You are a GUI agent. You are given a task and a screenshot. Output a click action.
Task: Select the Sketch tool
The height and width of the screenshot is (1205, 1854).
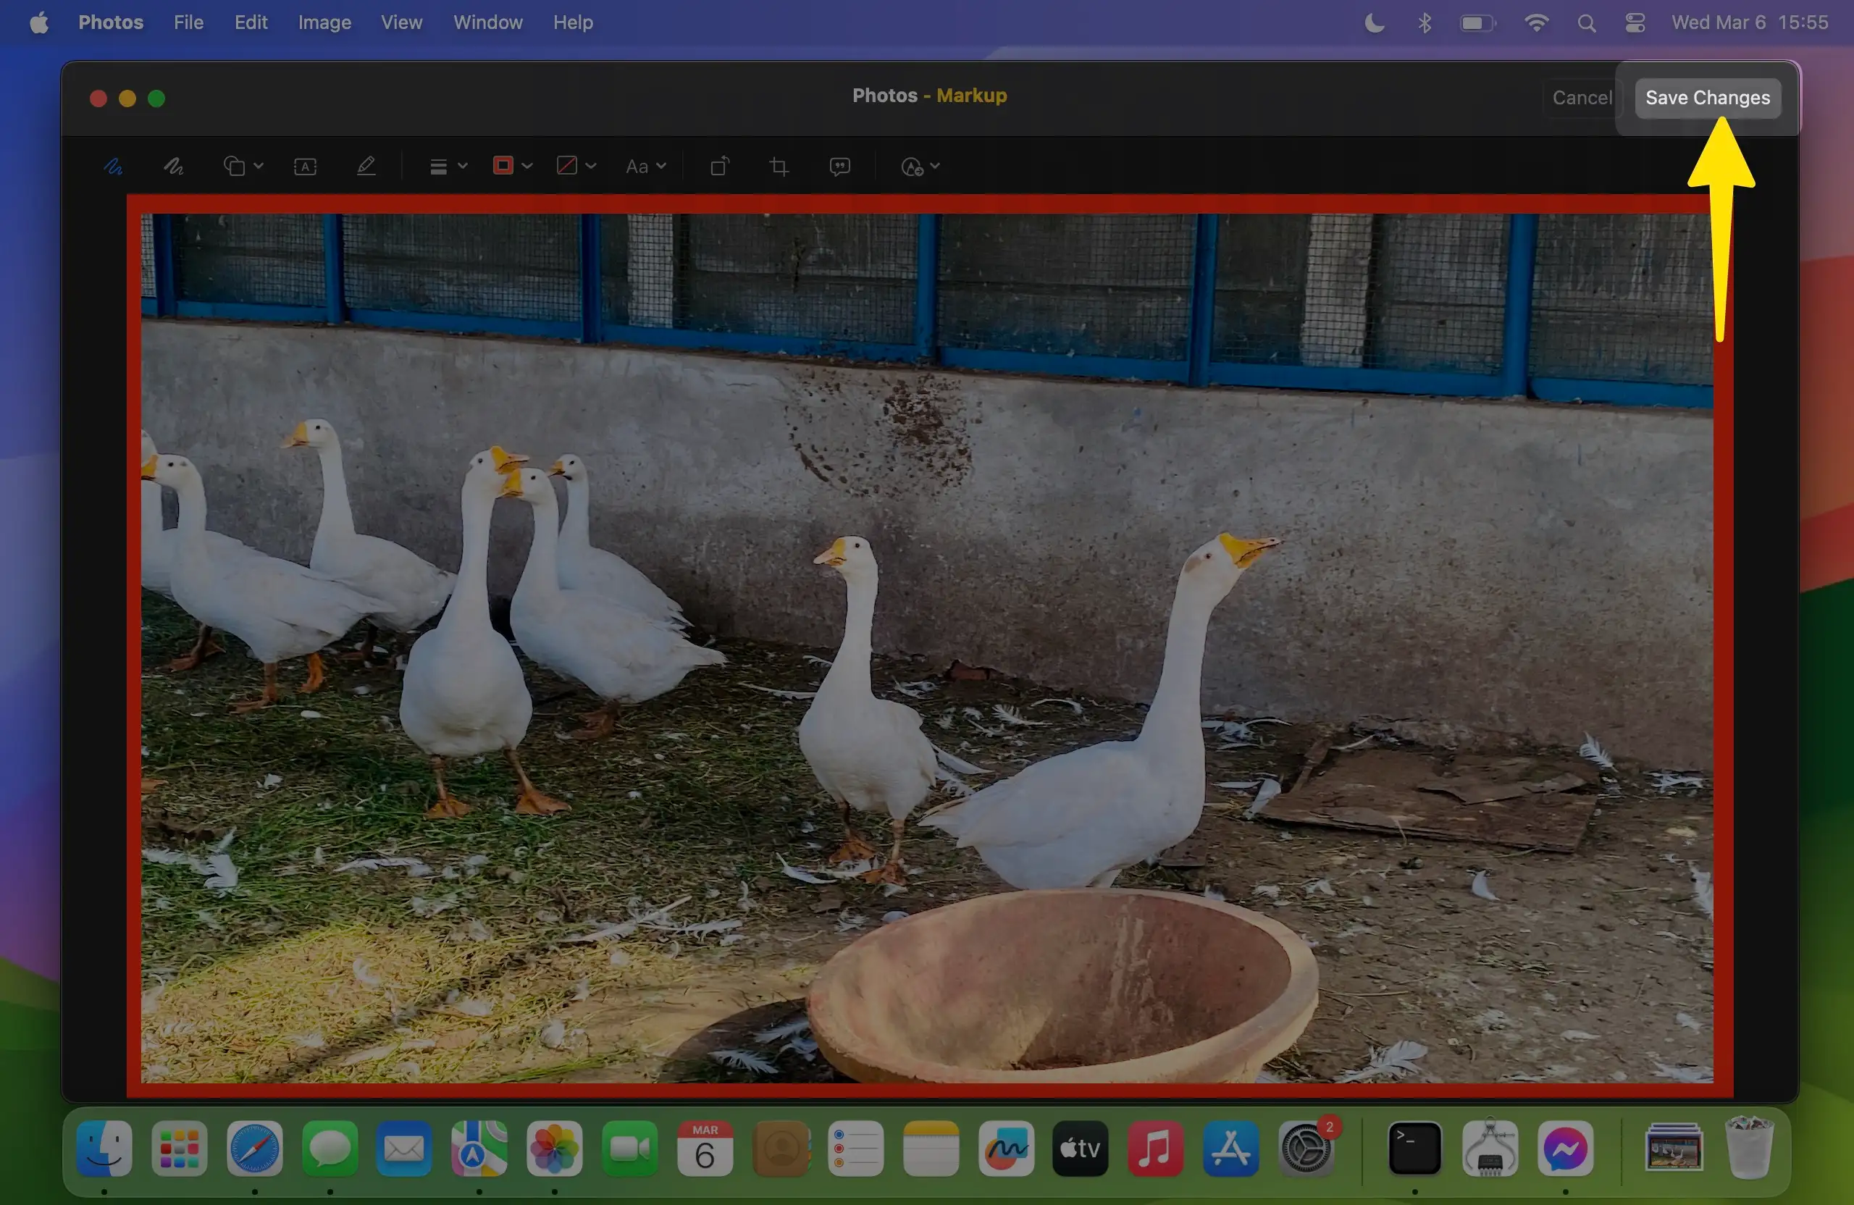click(x=114, y=166)
